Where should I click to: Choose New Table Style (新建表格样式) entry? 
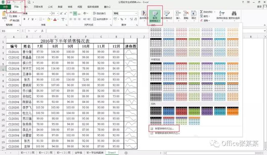[x=164, y=129]
